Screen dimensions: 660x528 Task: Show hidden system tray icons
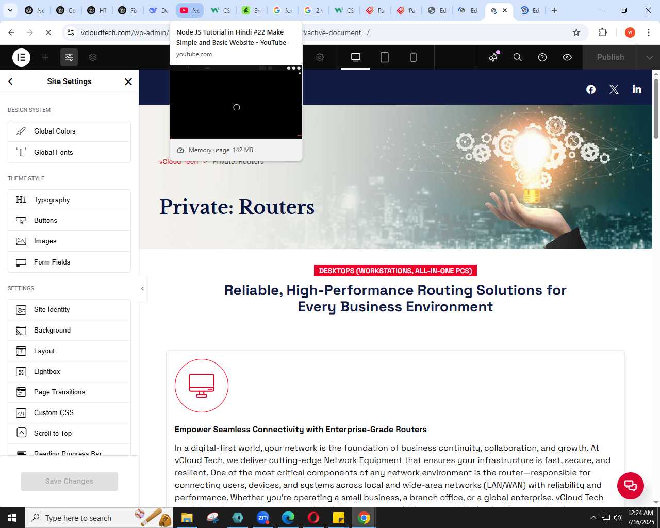click(593, 518)
